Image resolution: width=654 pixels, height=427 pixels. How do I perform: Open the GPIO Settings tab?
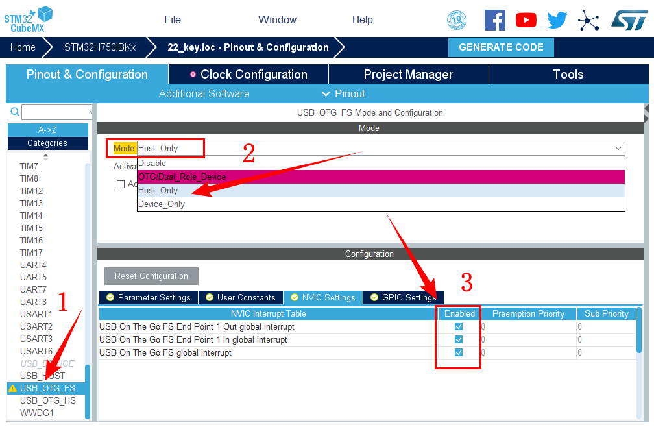(x=403, y=298)
